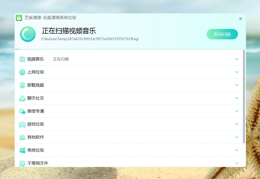This screenshot has width=260, height=179.
Task: Click the 芝麻清理 app logo in title bar
Action: click(19, 18)
